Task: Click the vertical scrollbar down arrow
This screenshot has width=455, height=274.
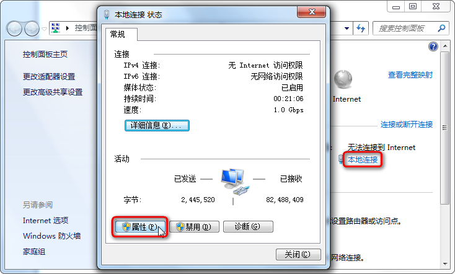Action: pyautogui.click(x=445, y=264)
